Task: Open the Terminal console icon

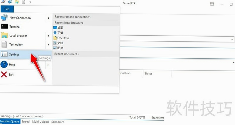Action: coord(4,26)
